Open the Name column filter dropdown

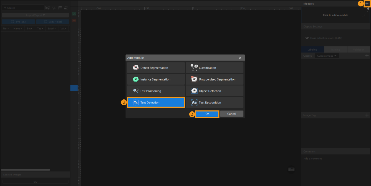[18, 29]
